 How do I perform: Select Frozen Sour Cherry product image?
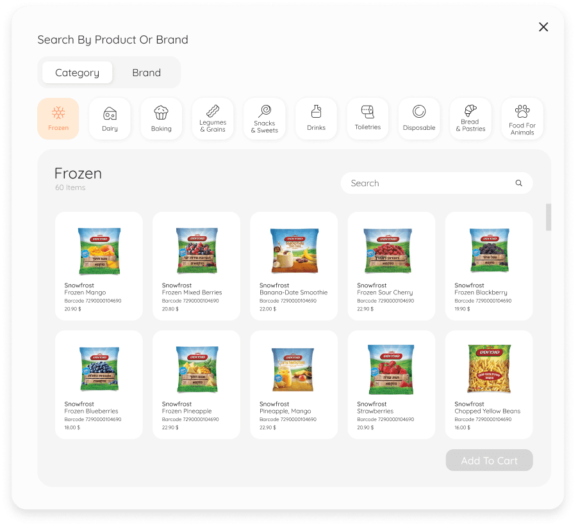pyautogui.click(x=388, y=251)
